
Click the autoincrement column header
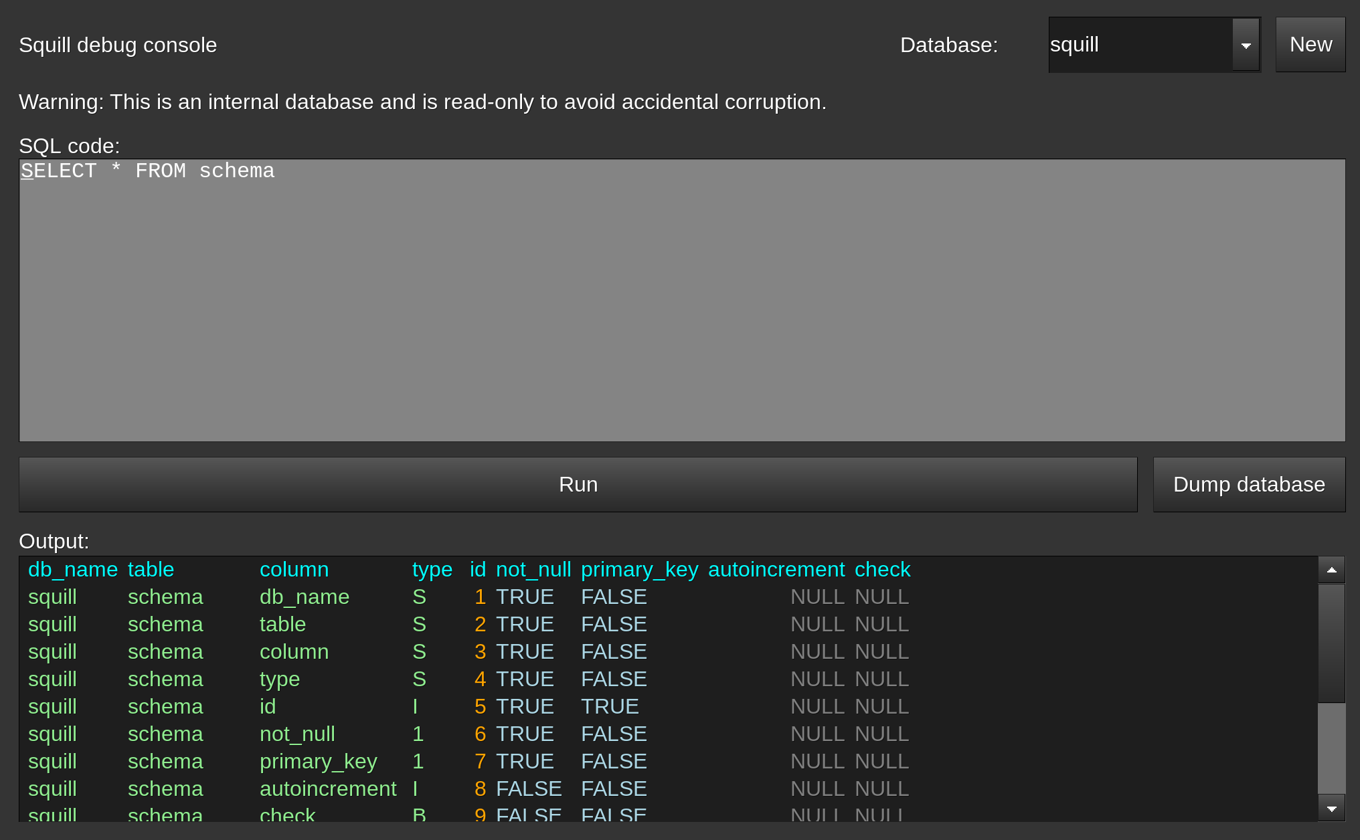776,570
